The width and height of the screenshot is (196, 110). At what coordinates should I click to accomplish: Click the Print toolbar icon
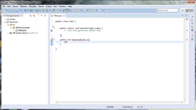(17, 11)
